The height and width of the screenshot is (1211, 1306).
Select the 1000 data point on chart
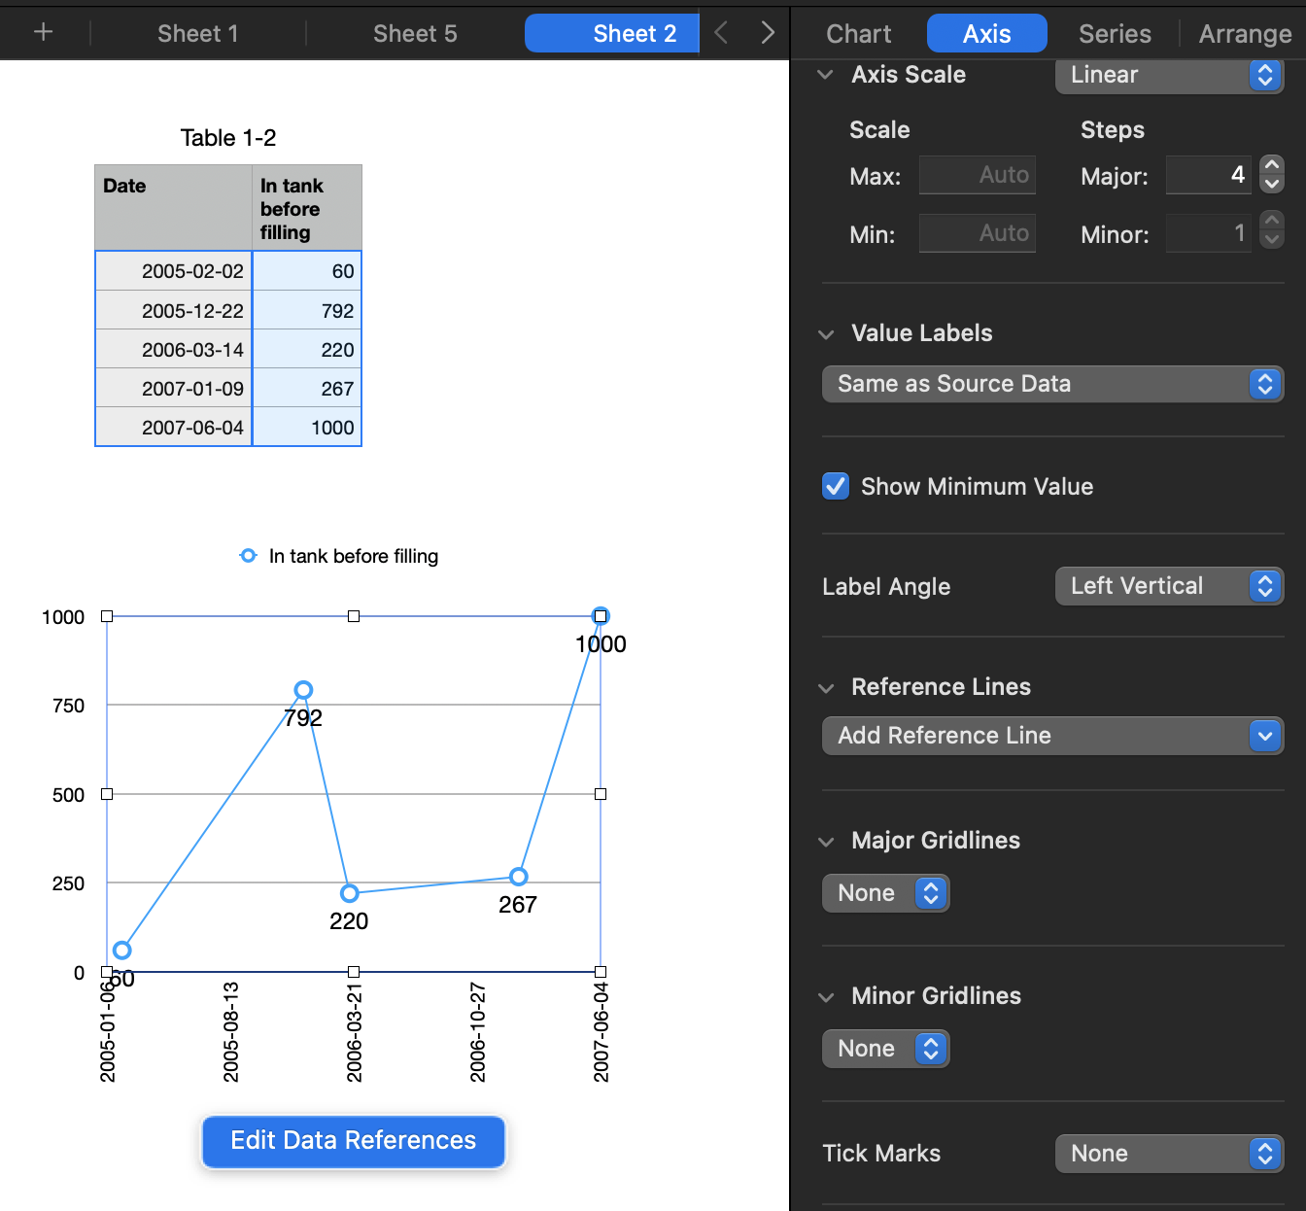tap(601, 616)
